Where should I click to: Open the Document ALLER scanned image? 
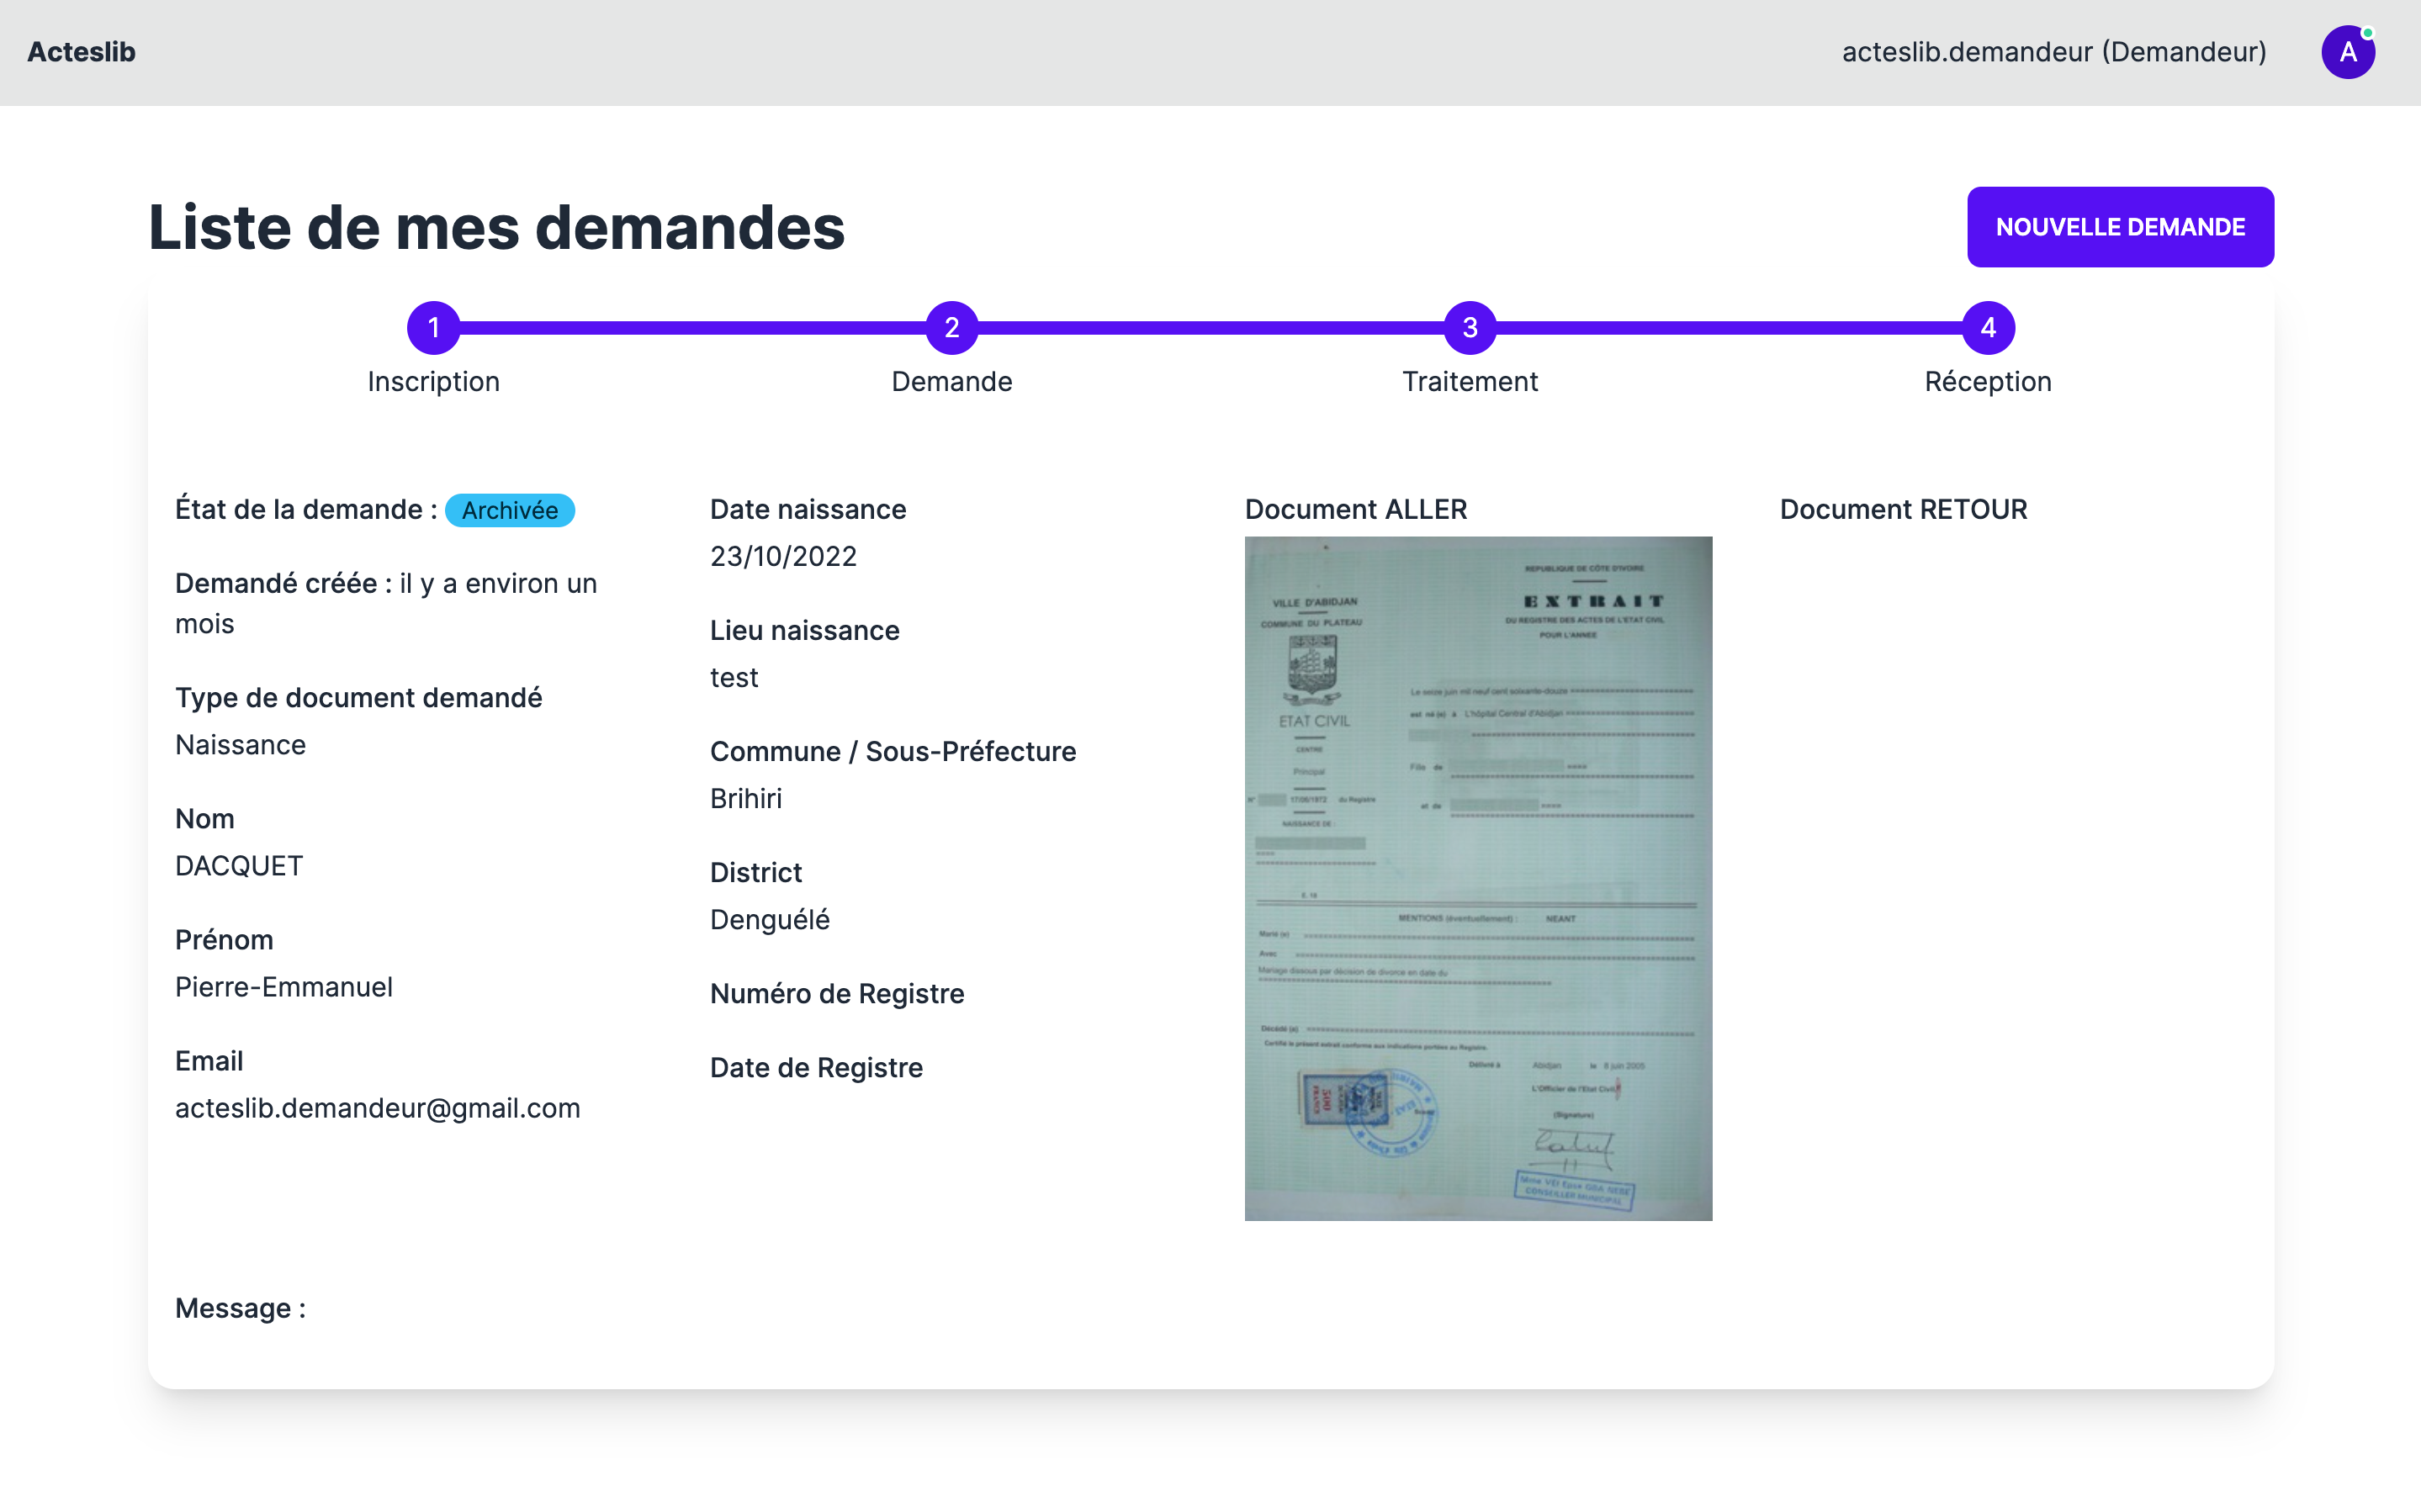[x=1477, y=877]
